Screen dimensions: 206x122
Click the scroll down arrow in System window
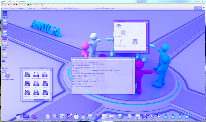click(51, 97)
